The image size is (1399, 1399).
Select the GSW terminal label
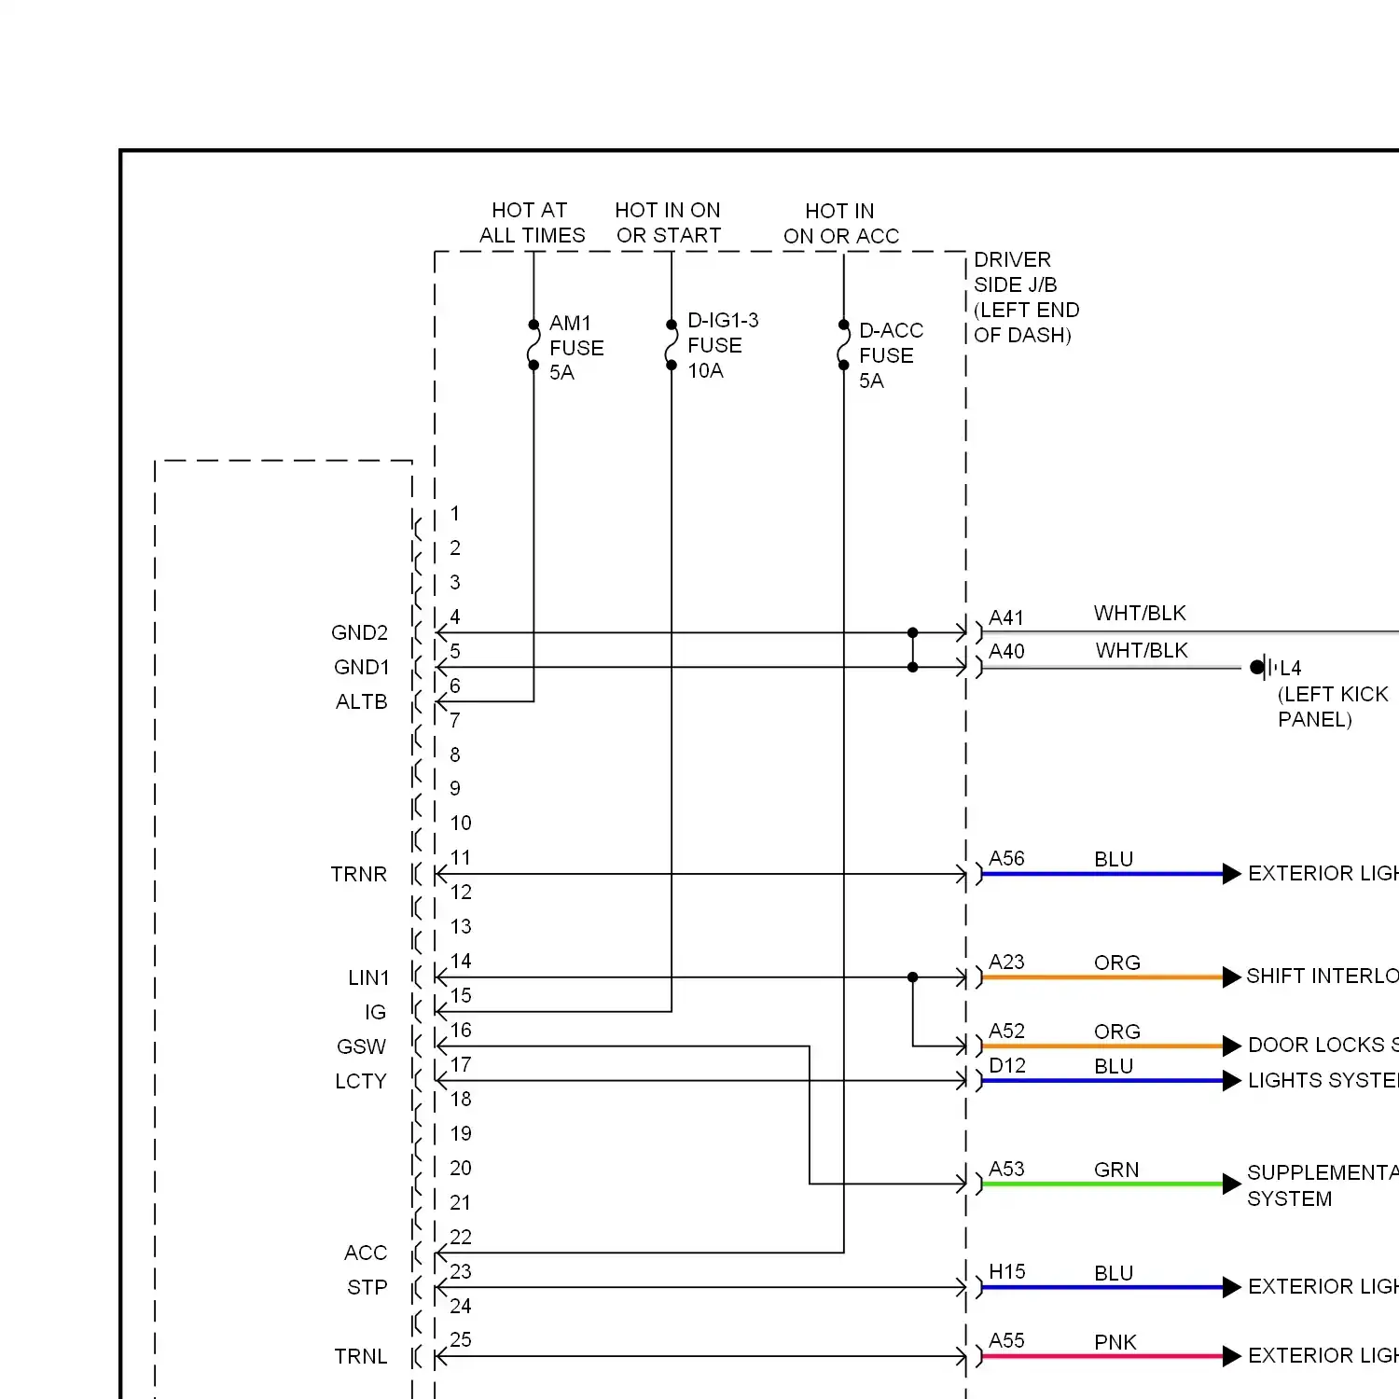(361, 1046)
